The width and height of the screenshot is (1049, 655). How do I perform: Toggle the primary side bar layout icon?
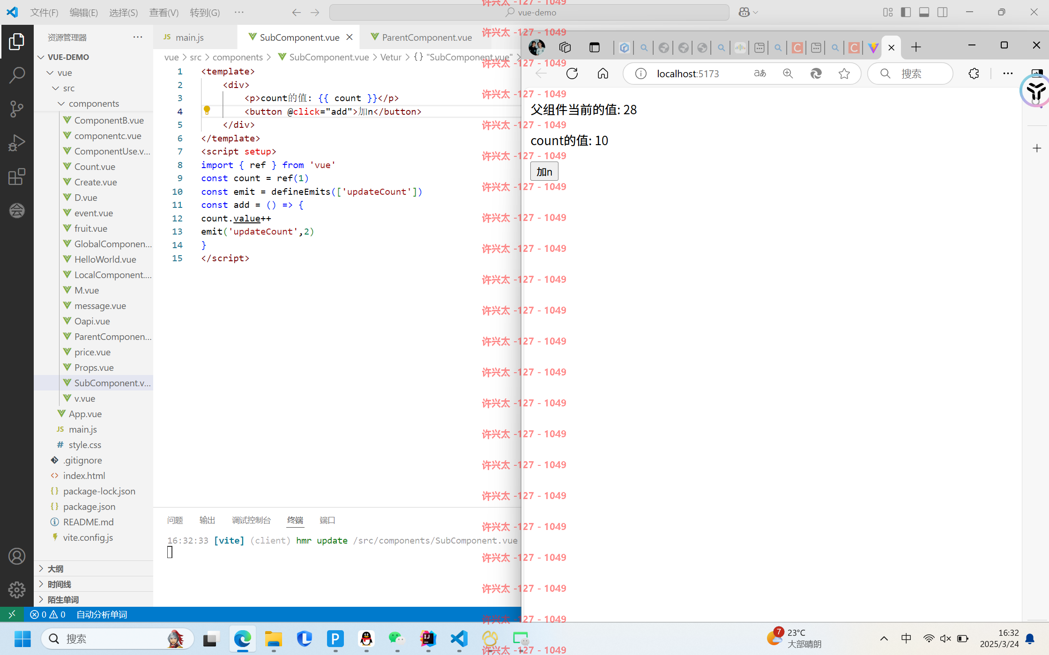click(x=906, y=12)
